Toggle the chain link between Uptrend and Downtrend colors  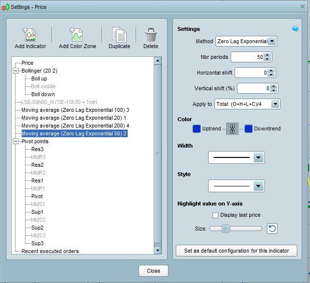[232, 129]
